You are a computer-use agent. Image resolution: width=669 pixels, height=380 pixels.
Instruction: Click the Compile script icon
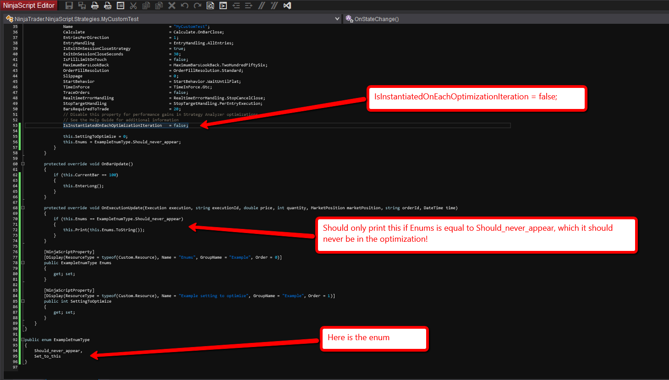[x=223, y=5]
